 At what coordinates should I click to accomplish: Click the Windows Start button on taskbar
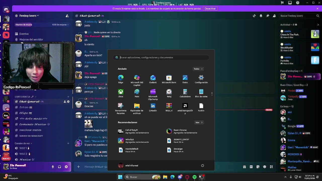(120, 177)
